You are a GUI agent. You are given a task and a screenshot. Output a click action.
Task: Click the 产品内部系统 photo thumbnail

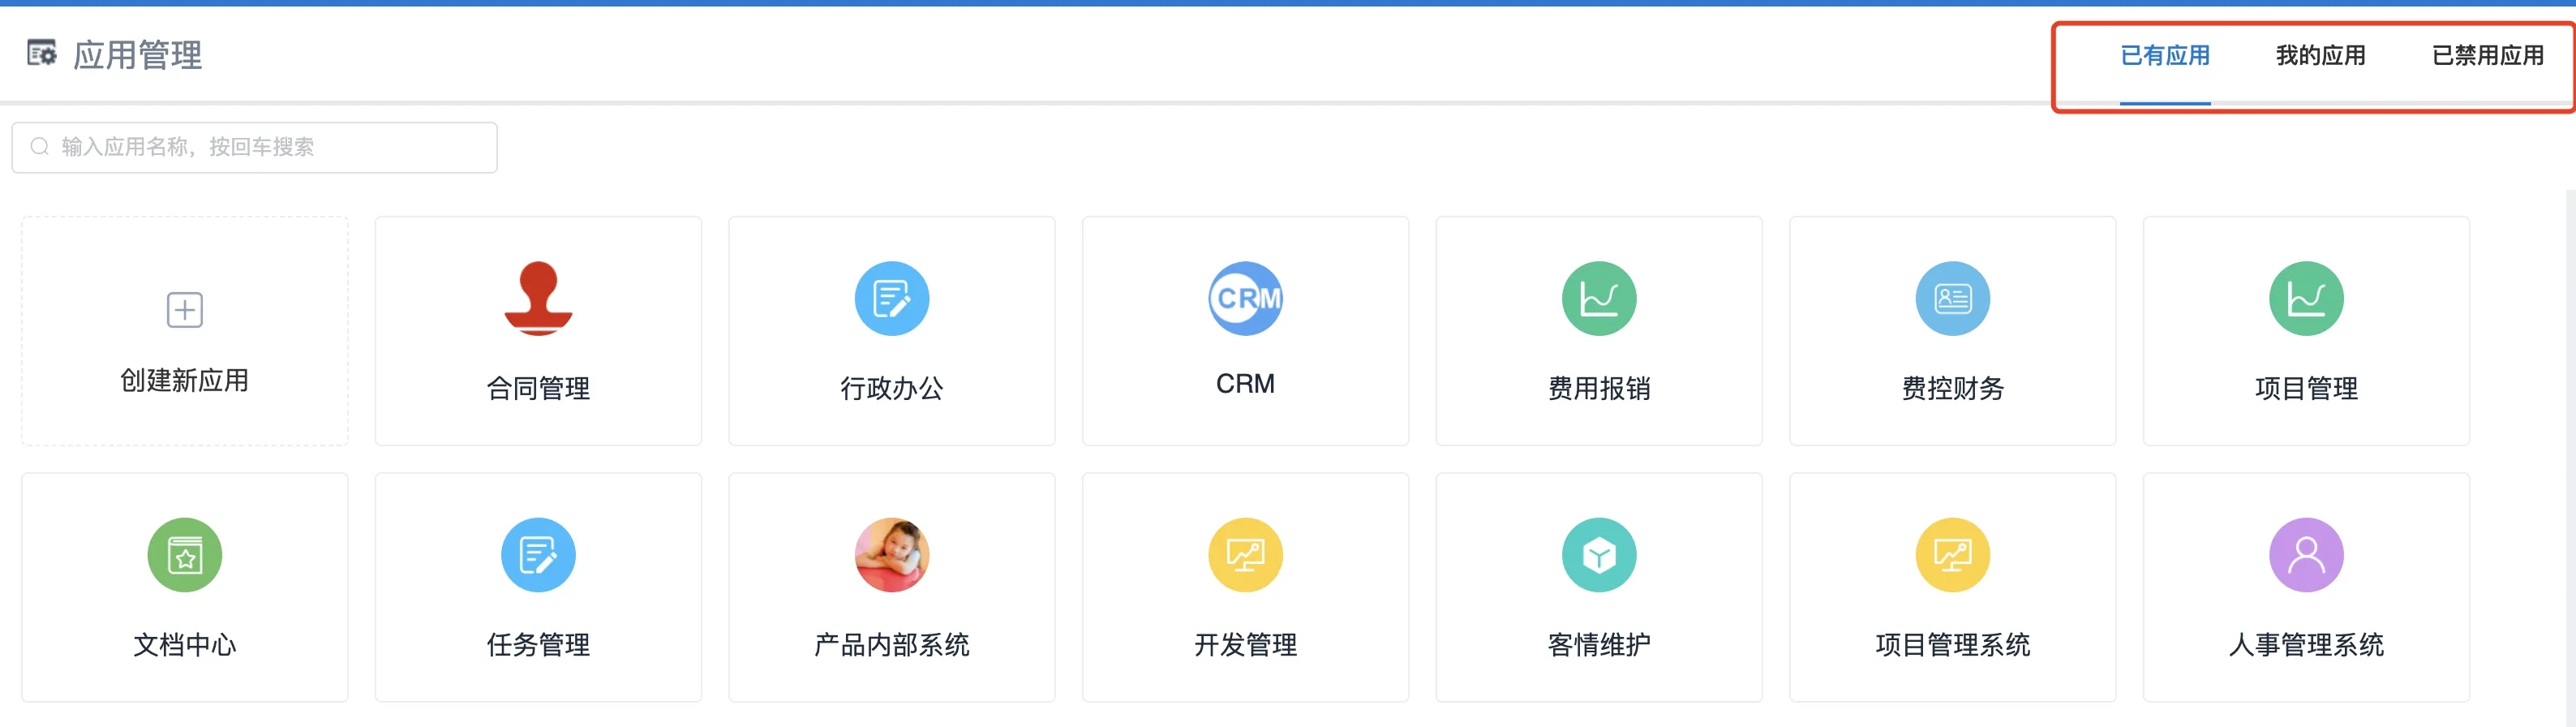(891, 555)
